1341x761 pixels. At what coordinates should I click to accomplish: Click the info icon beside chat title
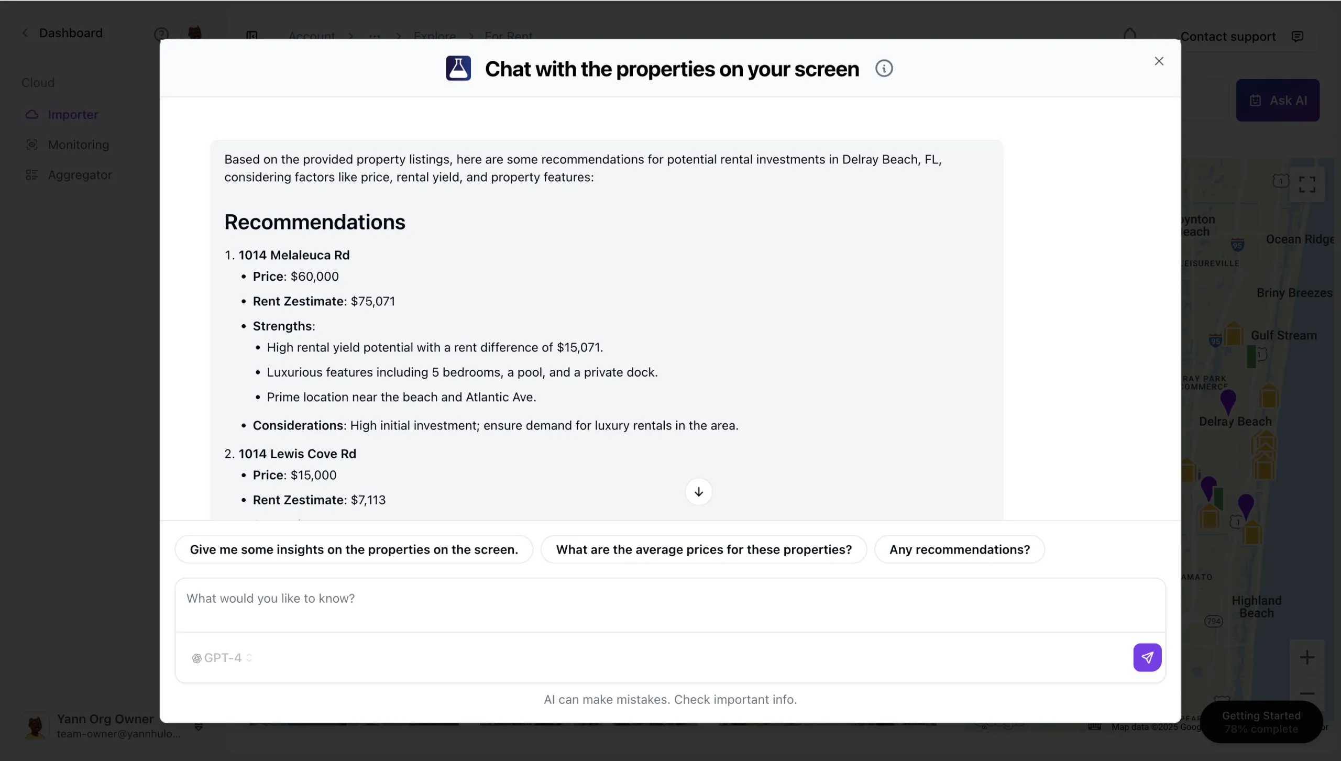point(884,69)
